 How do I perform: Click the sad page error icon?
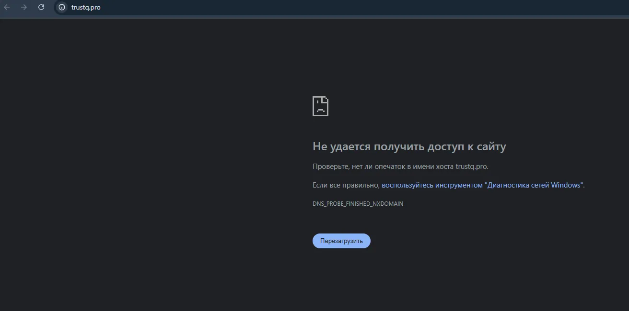pyautogui.click(x=321, y=106)
